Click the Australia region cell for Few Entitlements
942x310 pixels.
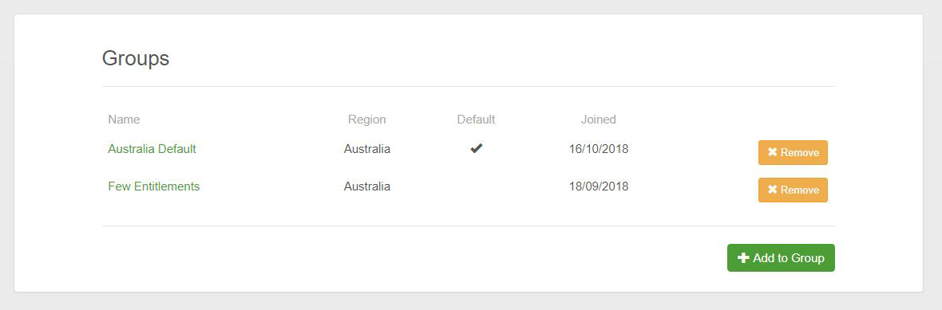coord(367,186)
